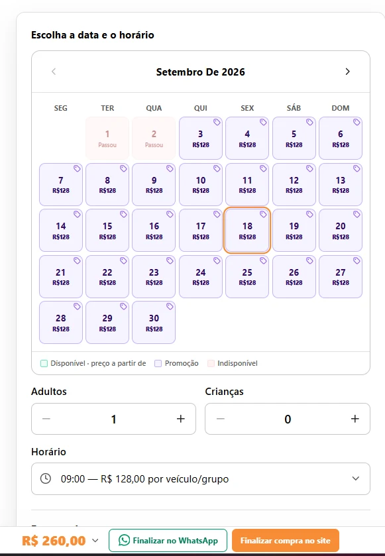Select September 14 on the calendar

point(60,230)
